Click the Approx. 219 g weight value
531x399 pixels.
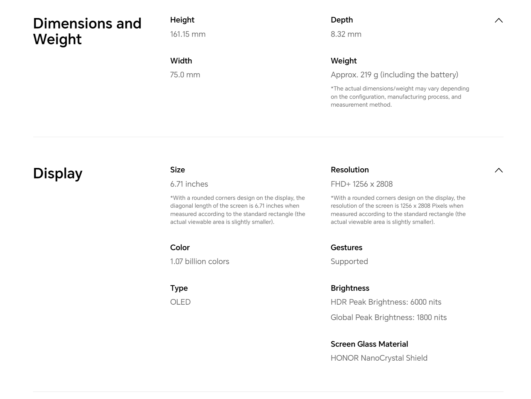(394, 75)
